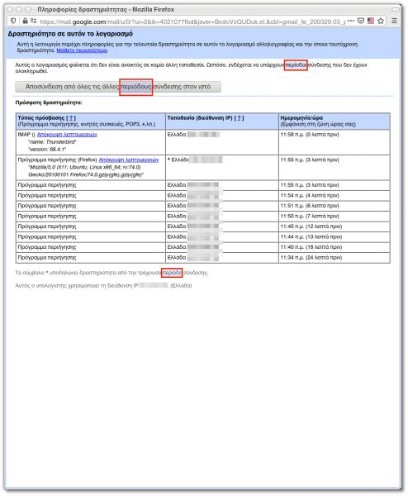This screenshot has height=496, width=408.
Task: Click Απόκρυψη λεπτομερειών in the Firefox browser row
Action: coord(129,160)
